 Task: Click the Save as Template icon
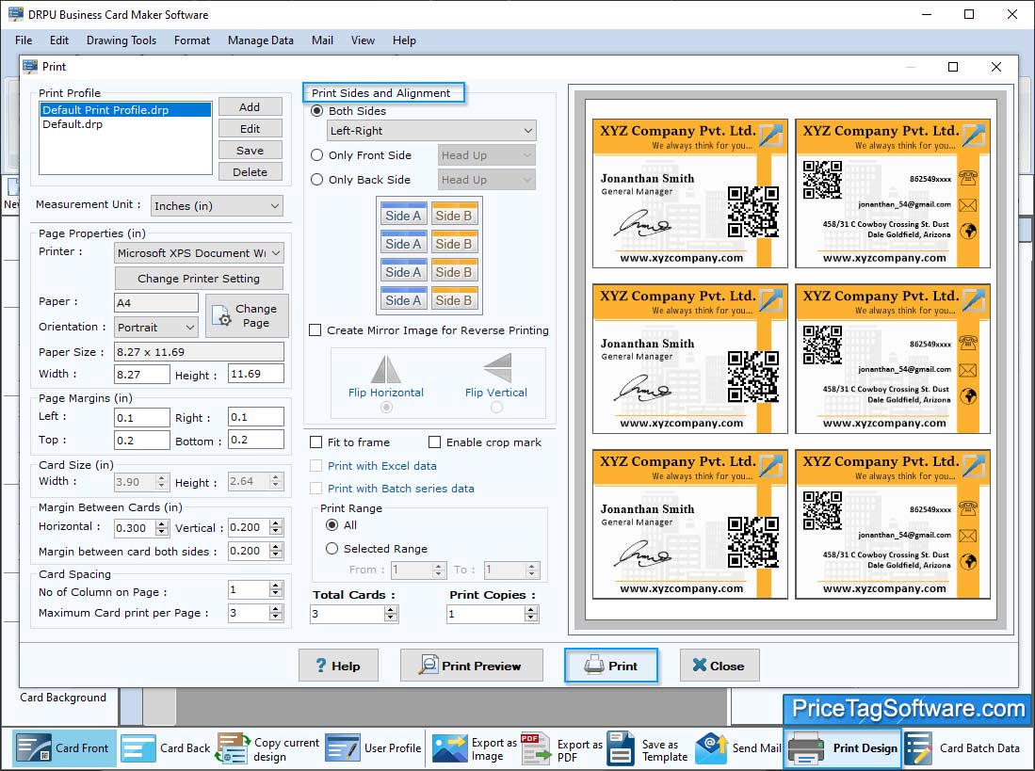621,748
